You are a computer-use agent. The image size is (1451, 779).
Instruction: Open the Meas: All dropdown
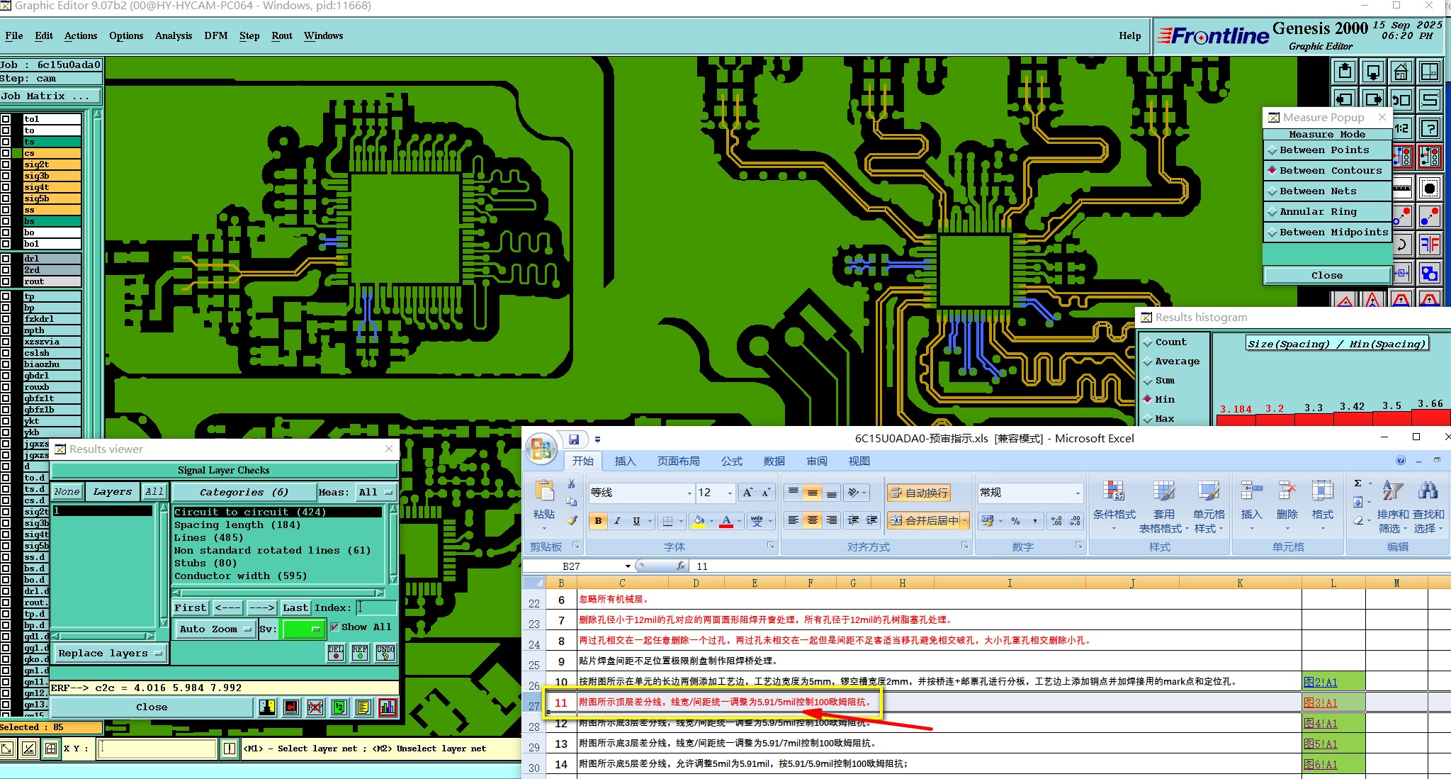(x=376, y=492)
